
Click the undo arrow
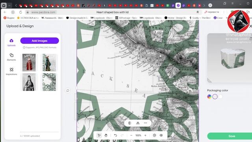(x=115, y=135)
